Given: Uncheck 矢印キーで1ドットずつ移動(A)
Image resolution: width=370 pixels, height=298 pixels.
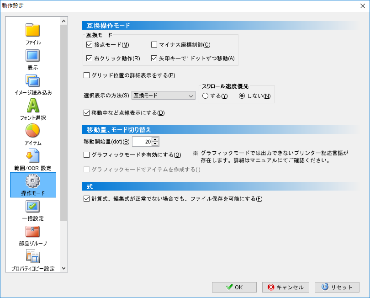Looking at the screenshot, I should (x=154, y=59).
